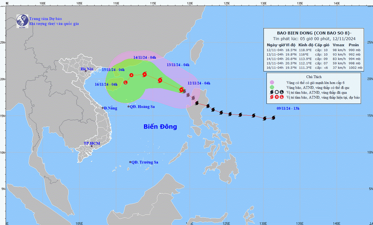373x225 pixels.
Task: Select the current red storm icon at 12/11/24 - 04h
Action: (x=182, y=90)
